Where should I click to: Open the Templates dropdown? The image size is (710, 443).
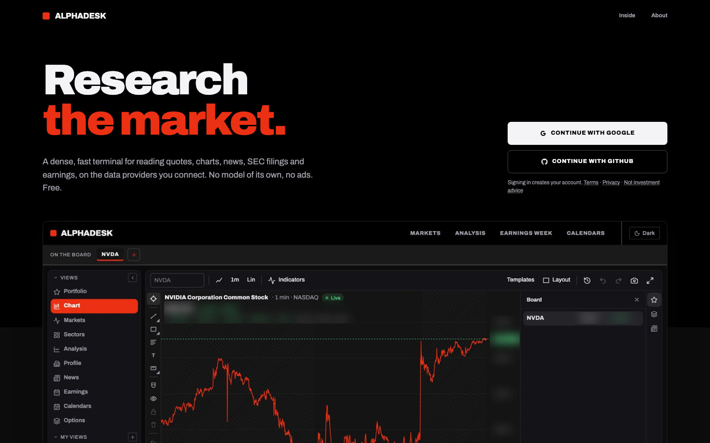[521, 280]
